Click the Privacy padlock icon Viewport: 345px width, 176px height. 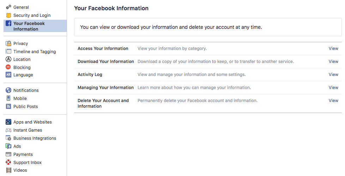pos(8,44)
